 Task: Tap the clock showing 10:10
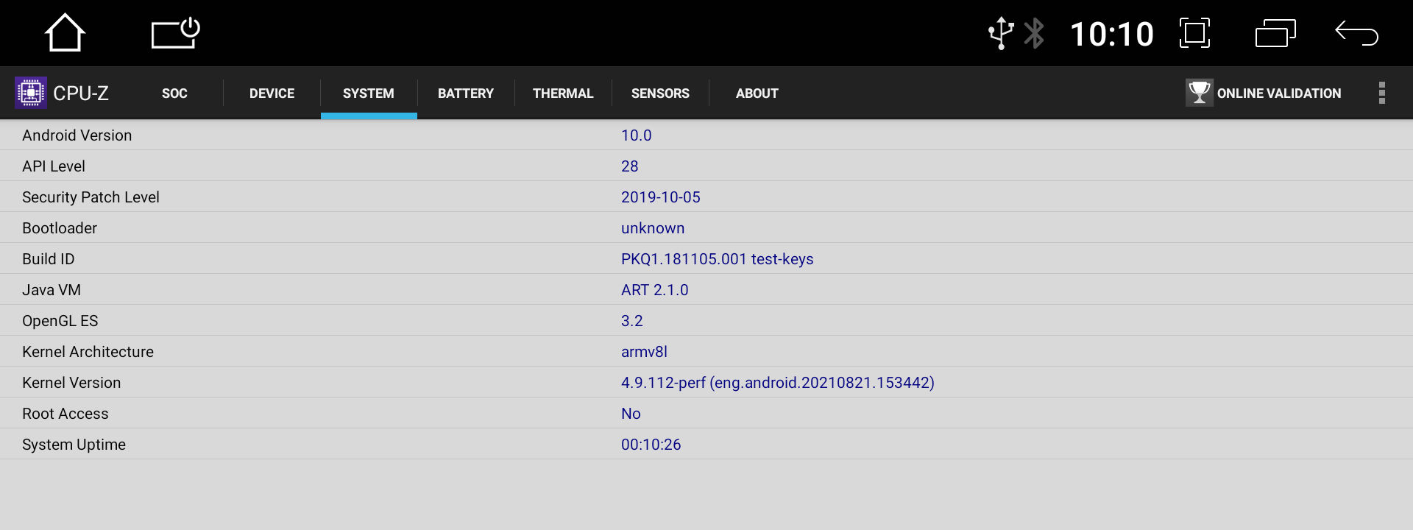[1111, 34]
